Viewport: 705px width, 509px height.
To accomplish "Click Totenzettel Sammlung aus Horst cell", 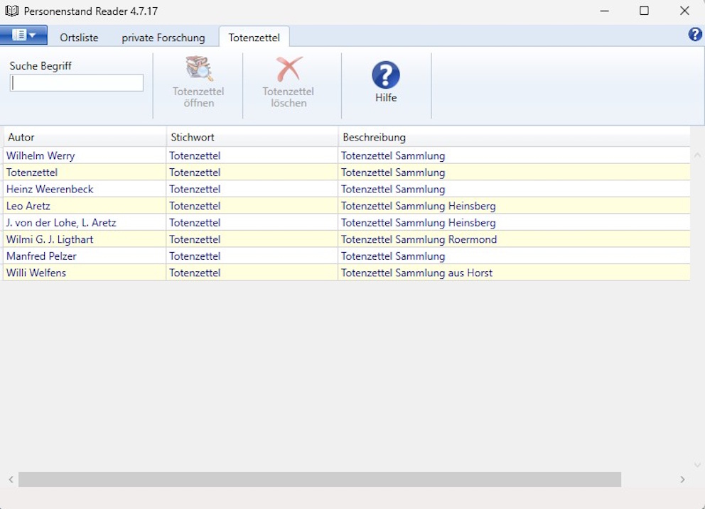I will (514, 273).
